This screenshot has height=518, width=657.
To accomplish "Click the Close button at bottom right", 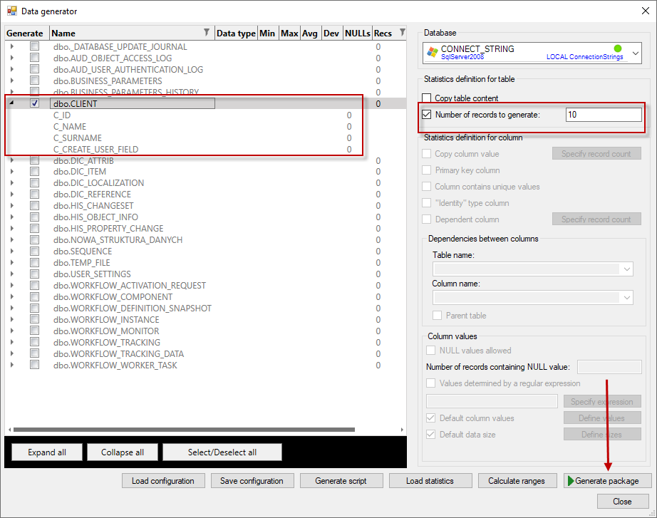I will pyautogui.click(x=623, y=501).
